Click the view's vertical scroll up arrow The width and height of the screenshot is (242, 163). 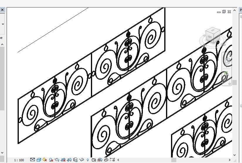tap(235, 10)
